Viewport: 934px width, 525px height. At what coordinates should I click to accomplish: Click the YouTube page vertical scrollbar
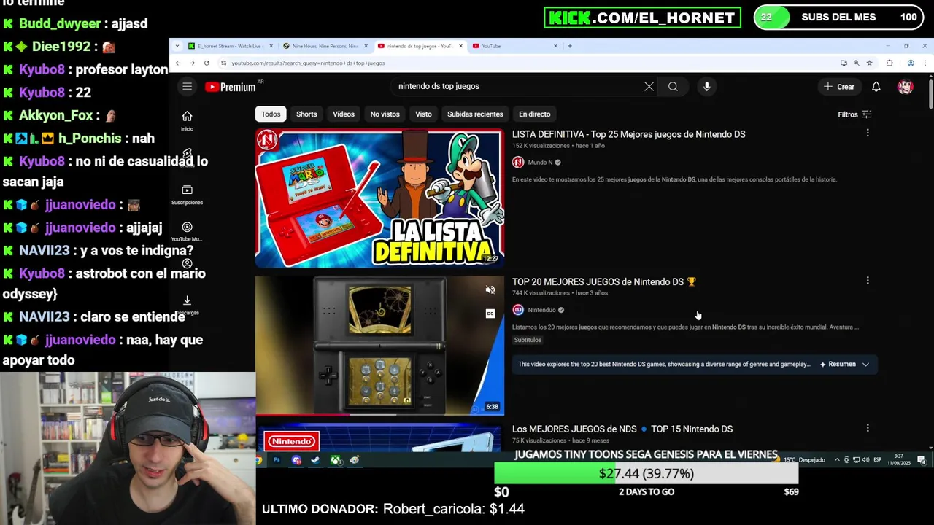pos(930,93)
